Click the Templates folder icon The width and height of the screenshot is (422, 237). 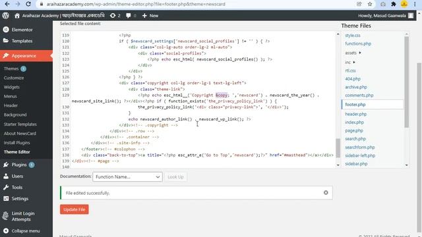(x=6, y=41)
